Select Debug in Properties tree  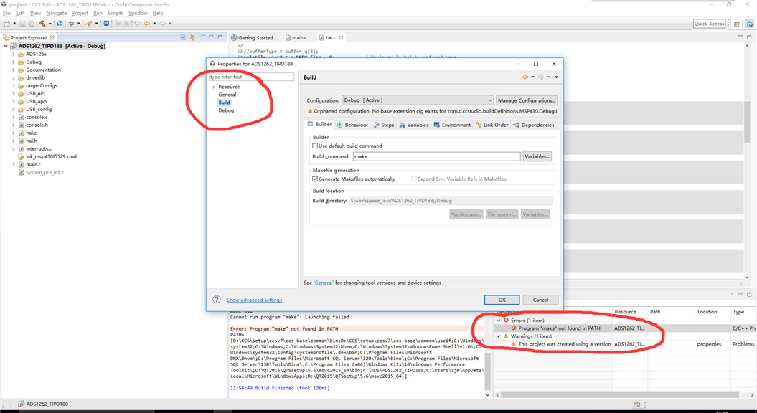tap(226, 110)
